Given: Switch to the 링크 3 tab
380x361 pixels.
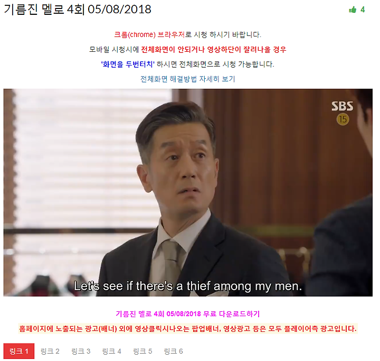Looking at the screenshot, I should (81, 351).
